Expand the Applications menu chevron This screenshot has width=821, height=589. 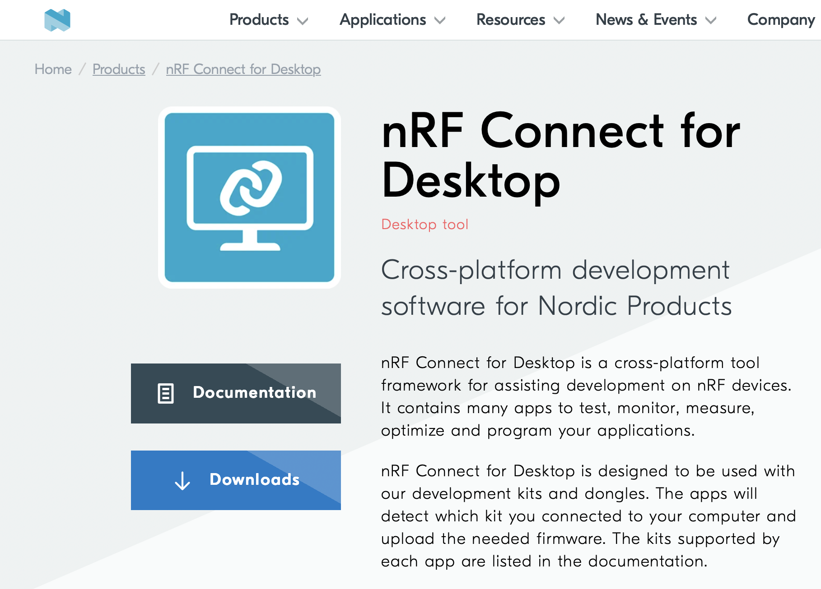tap(440, 21)
